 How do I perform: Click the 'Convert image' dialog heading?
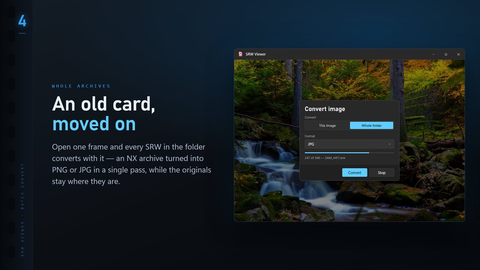325,109
